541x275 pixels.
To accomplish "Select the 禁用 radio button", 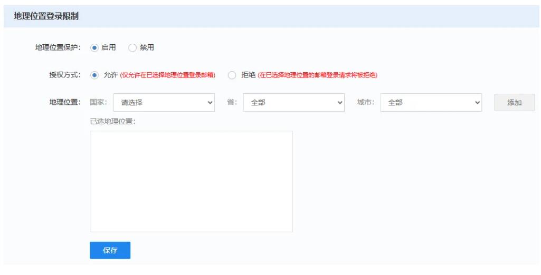I will click(x=132, y=47).
